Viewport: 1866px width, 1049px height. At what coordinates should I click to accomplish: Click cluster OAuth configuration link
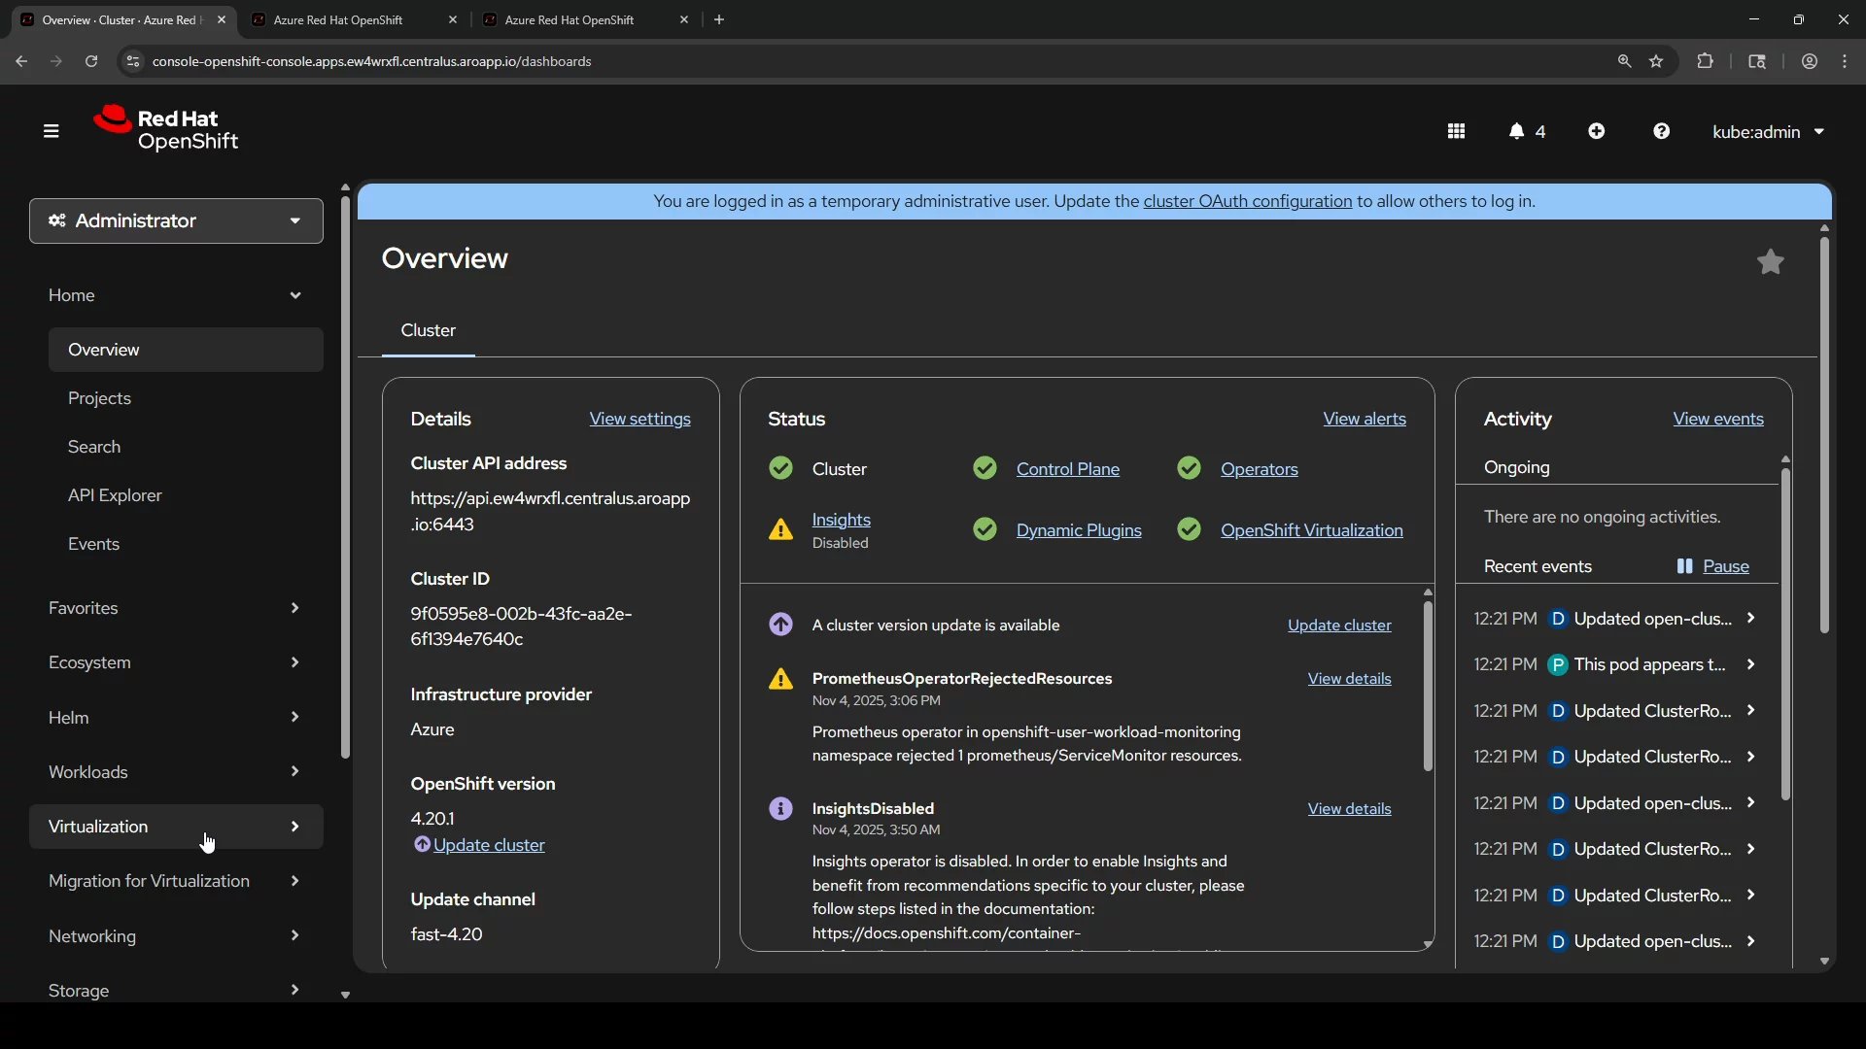(1247, 201)
